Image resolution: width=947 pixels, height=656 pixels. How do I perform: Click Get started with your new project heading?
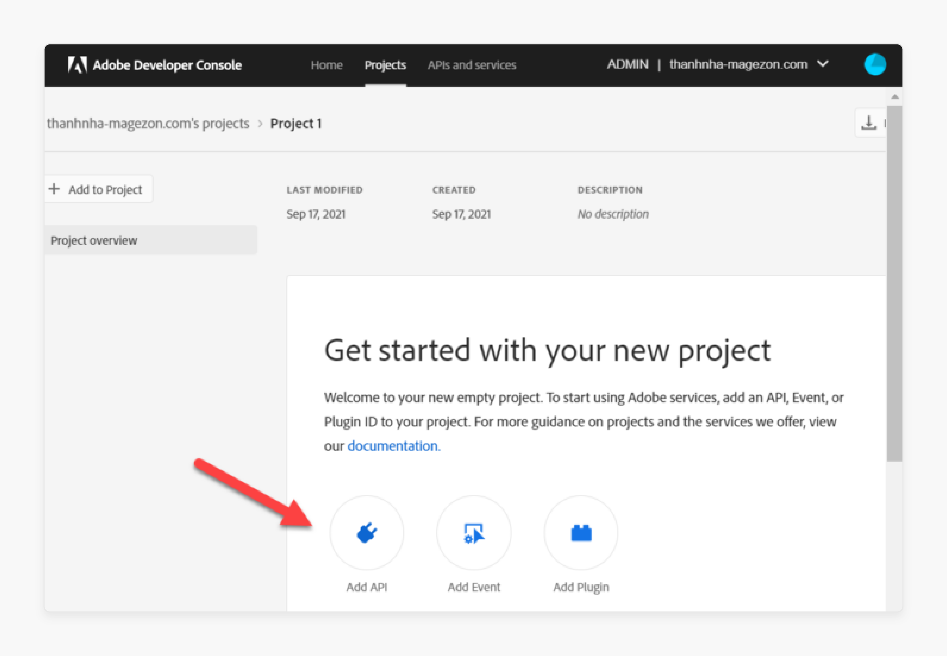(x=547, y=351)
